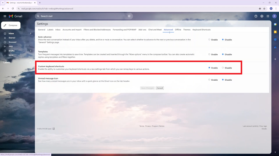The width and height of the screenshot is (279, 156).
Task: Click the eye tracking-protection icon in address bar
Action: coord(260,9)
